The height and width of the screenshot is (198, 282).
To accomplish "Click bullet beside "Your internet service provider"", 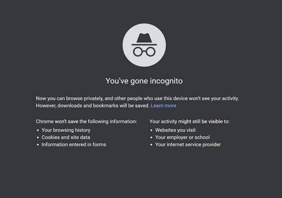I will [x=151, y=145].
